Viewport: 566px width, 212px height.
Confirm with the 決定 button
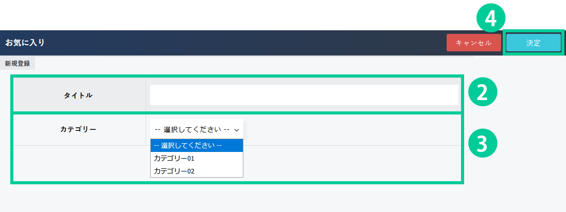pyautogui.click(x=533, y=43)
